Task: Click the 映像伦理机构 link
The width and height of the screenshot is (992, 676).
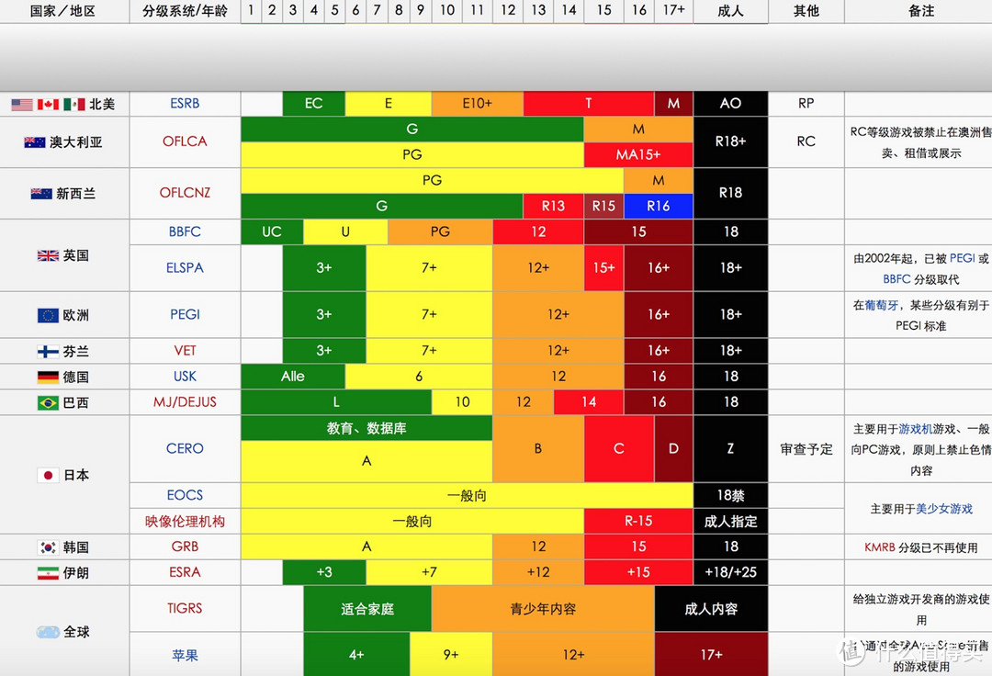Action: [x=185, y=521]
